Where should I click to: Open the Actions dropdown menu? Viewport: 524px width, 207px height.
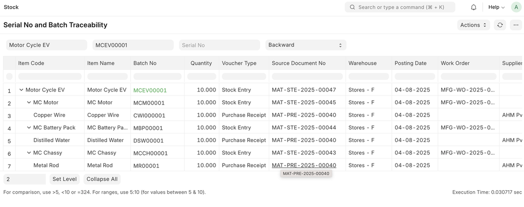tap(473, 25)
